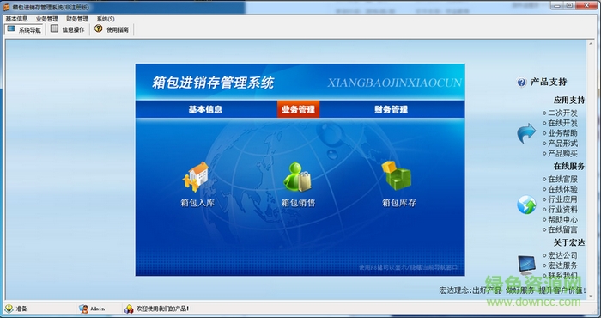
Task: Open the 业务帮助 link
Action: 562,133
